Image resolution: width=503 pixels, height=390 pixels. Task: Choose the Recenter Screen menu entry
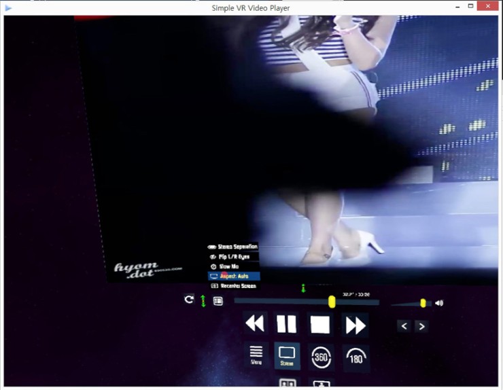tap(233, 286)
